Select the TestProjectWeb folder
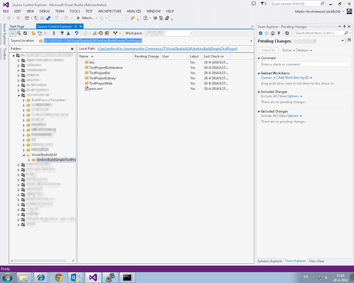The width and height of the screenshot is (354, 283). 100,84
